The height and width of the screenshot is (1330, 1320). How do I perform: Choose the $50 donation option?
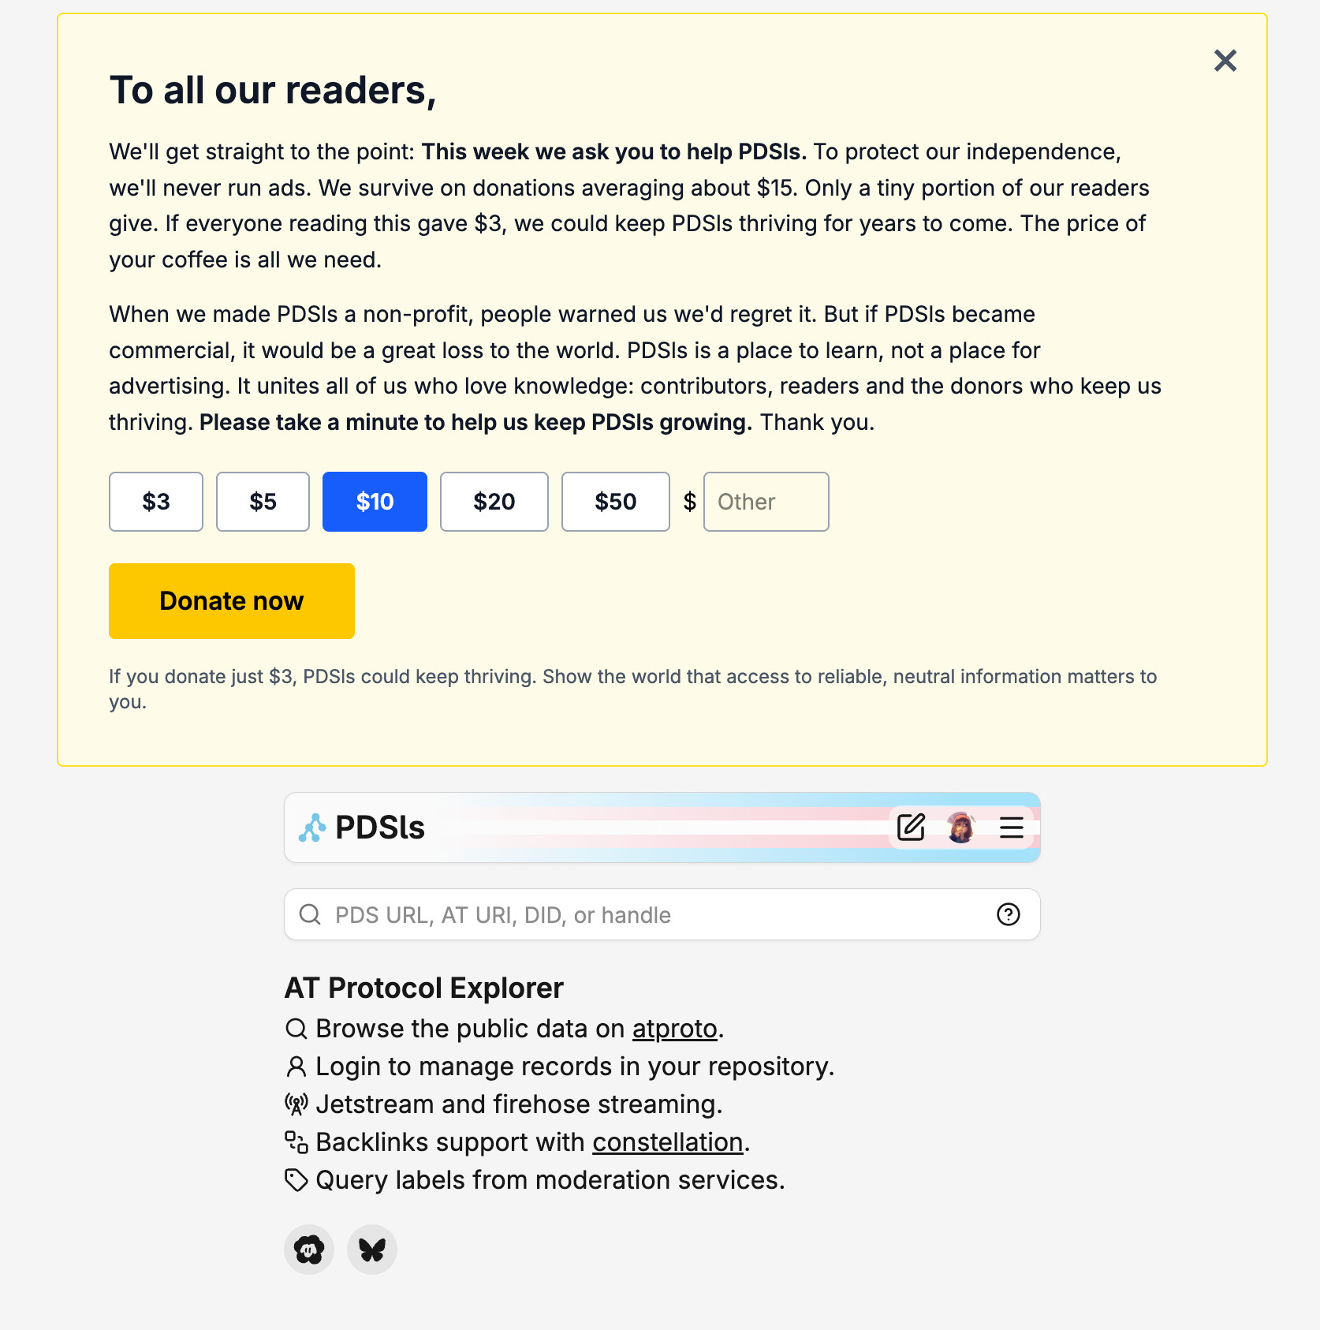tap(615, 502)
